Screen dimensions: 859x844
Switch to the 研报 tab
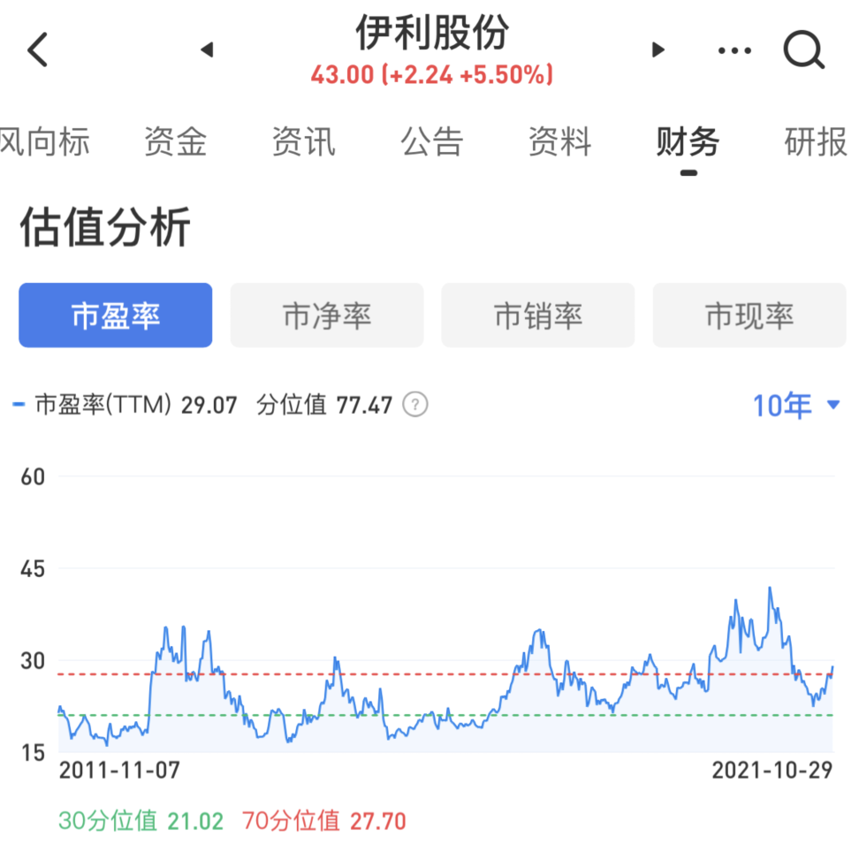click(817, 141)
